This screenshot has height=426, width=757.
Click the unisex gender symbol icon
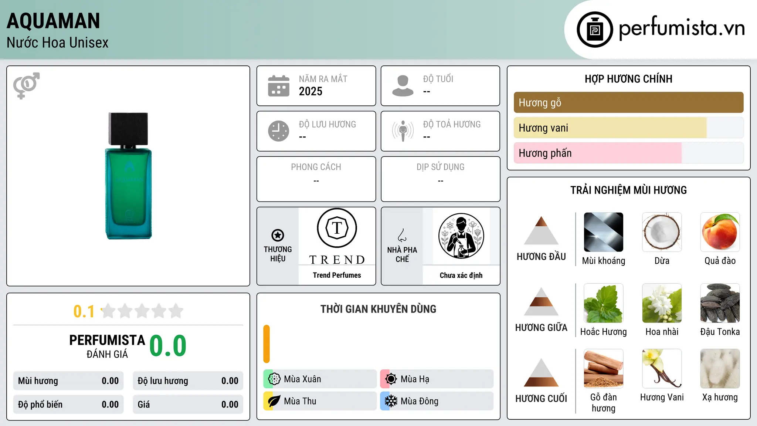(x=26, y=85)
